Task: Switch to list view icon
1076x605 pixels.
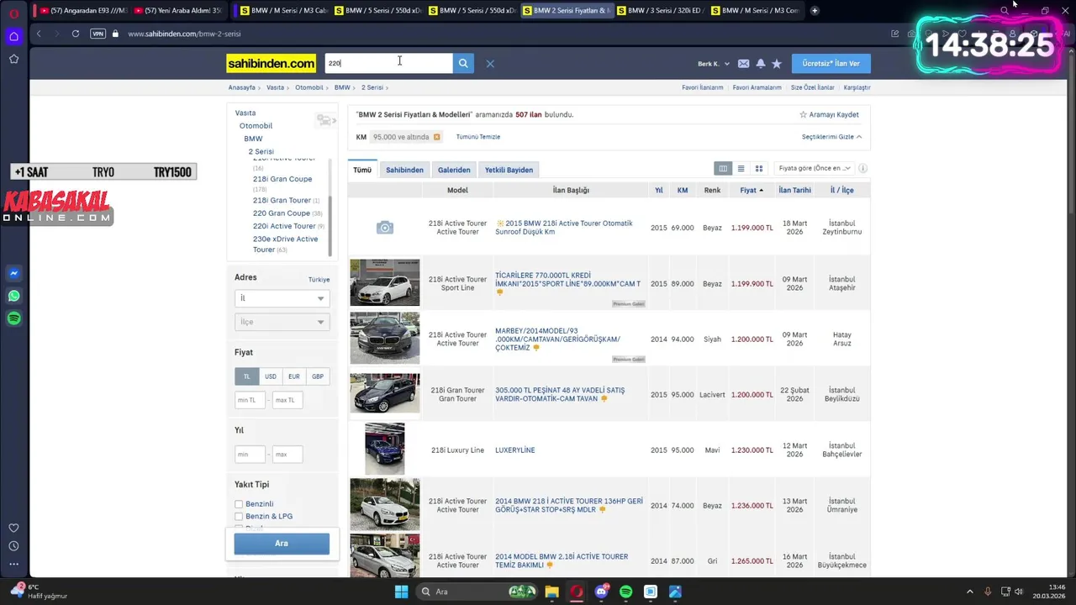Action: (x=741, y=168)
